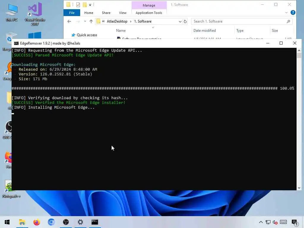Click EdgeRemover console title bar icon
304x228 pixels.
pos(16,43)
